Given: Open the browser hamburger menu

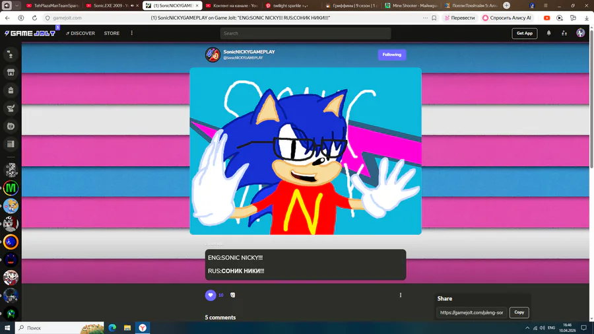Looking at the screenshot, I should 546,6.
